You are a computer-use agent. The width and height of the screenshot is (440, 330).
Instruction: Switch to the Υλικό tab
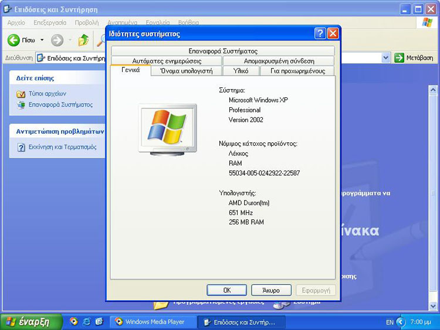241,71
